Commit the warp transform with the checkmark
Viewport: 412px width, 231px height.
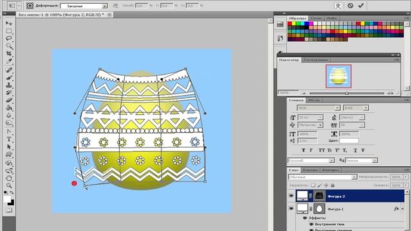click(x=360, y=6)
